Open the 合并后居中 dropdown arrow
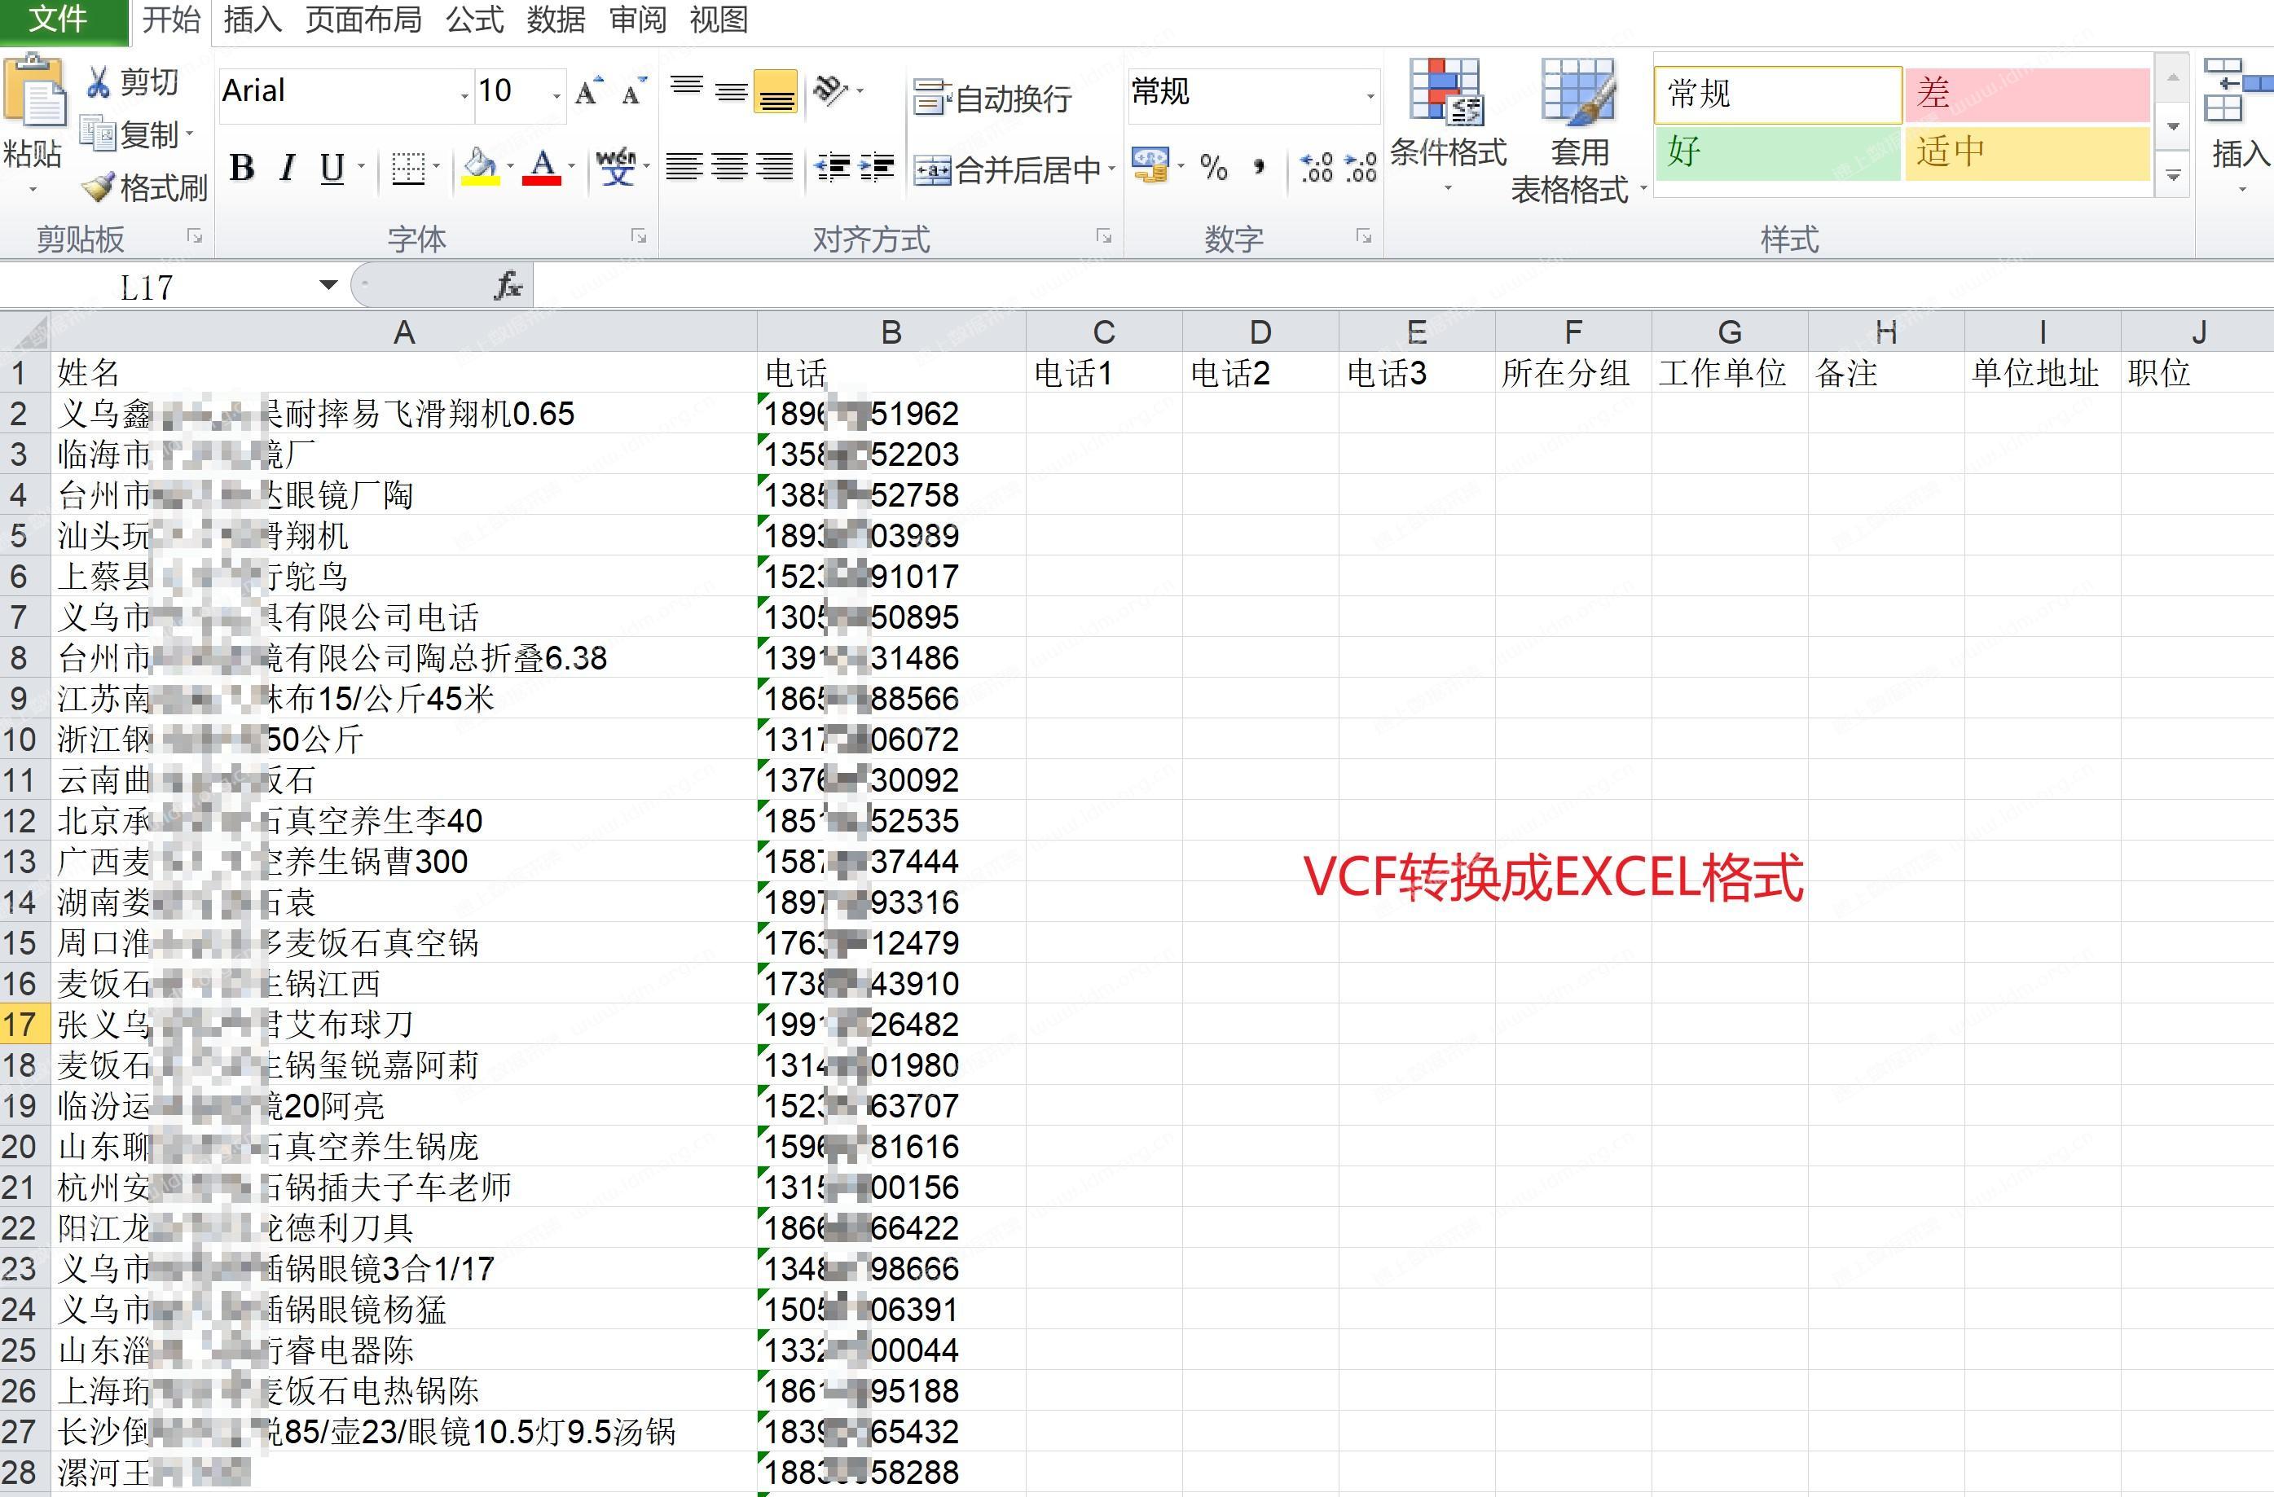Viewport: 2274px width, 1497px height. coord(1112,170)
